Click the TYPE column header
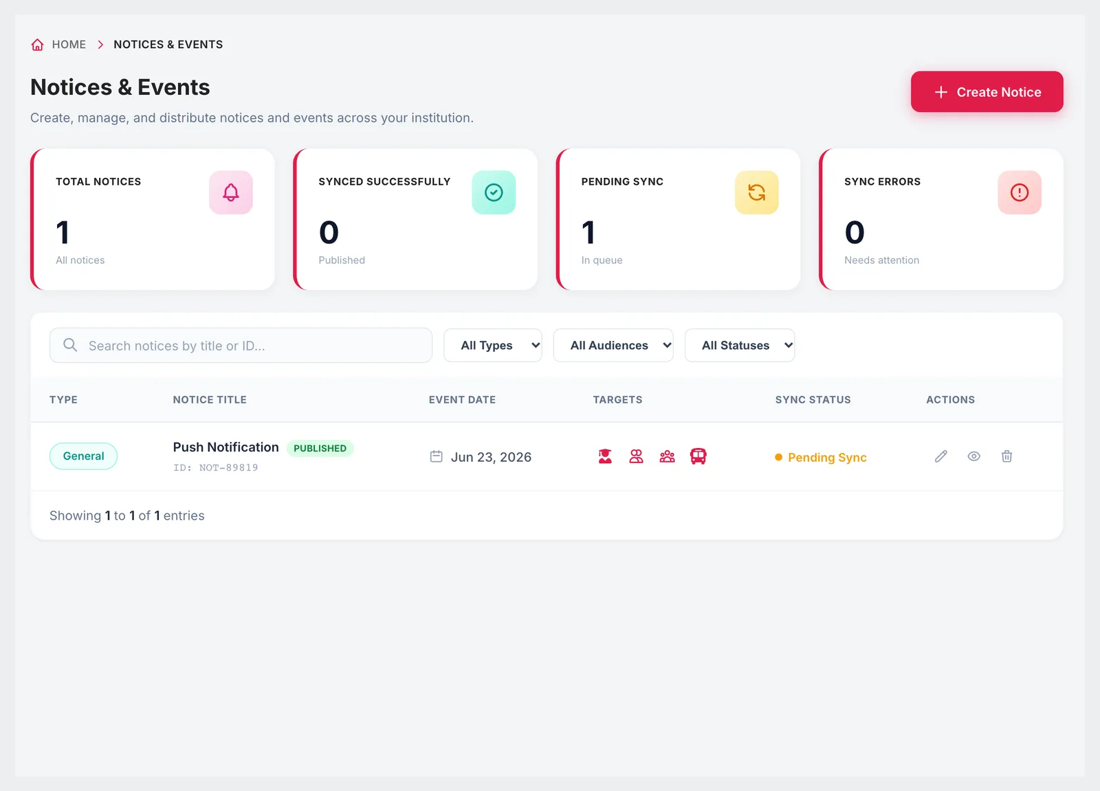 (63, 399)
